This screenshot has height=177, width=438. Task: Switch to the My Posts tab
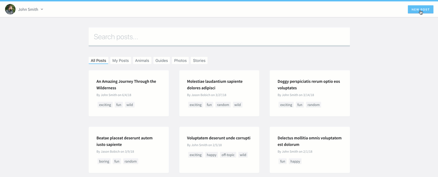click(x=120, y=61)
